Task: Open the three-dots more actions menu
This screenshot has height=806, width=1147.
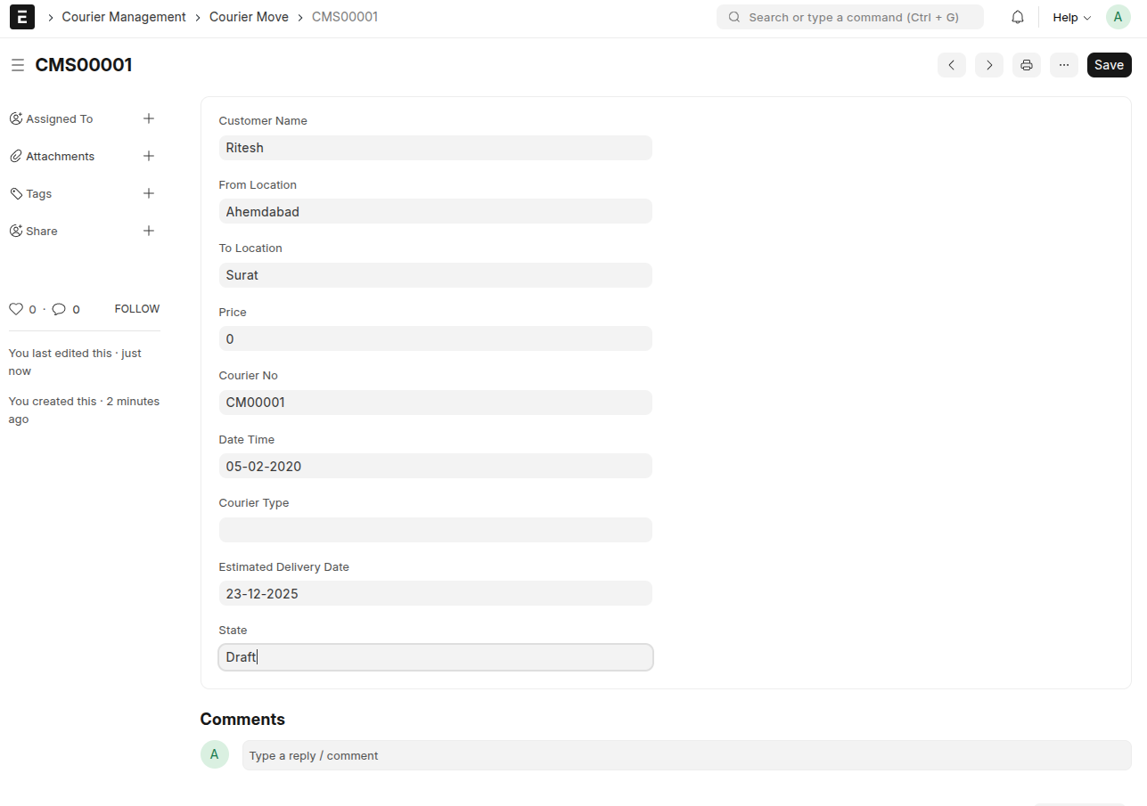Action: (1064, 65)
